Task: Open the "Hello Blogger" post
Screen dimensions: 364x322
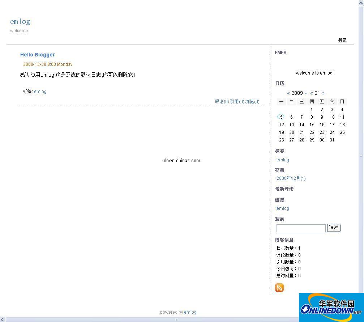Action: (37, 55)
